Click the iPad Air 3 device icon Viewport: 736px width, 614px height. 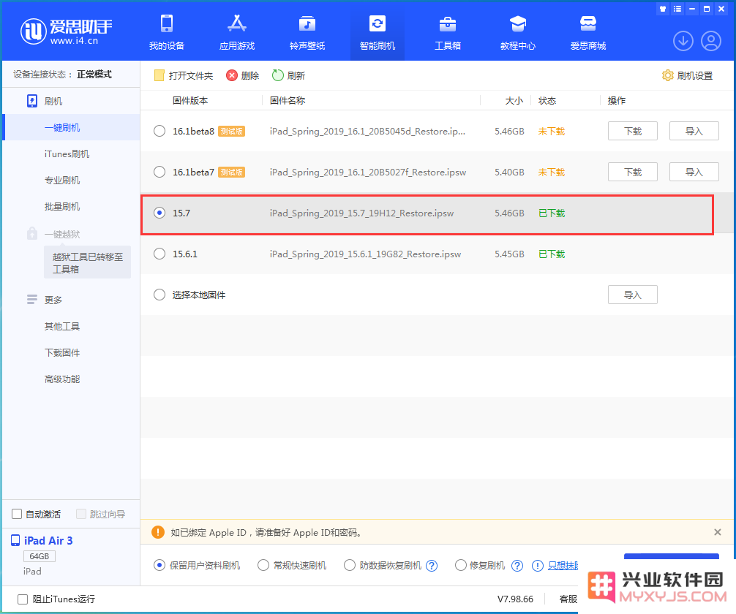tap(15, 541)
